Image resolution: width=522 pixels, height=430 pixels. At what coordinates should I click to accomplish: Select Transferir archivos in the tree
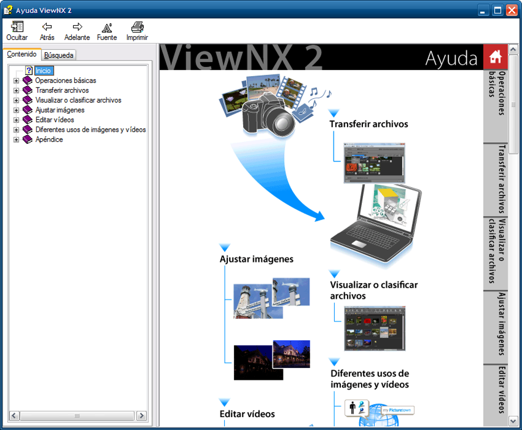(62, 90)
